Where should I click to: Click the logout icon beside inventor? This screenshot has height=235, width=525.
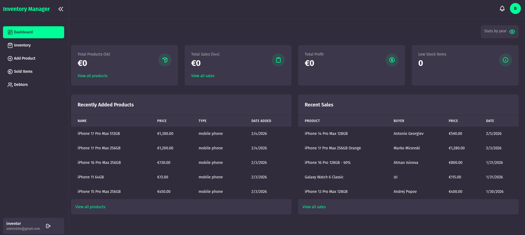point(48,226)
